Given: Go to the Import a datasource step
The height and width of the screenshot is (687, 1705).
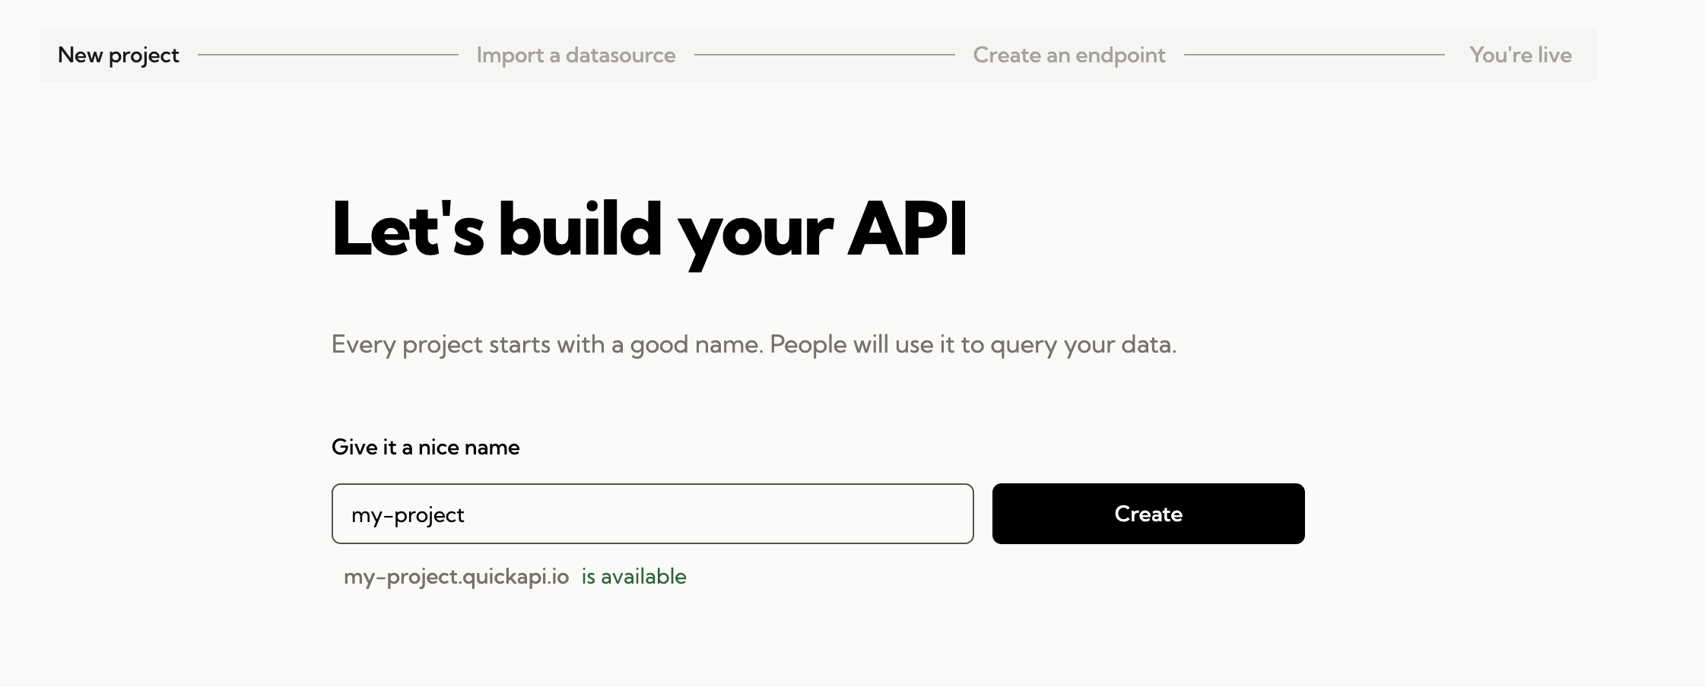Looking at the screenshot, I should [576, 55].
